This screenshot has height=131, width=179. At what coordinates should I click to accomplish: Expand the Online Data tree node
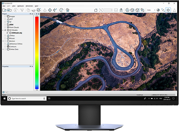tap(3, 49)
